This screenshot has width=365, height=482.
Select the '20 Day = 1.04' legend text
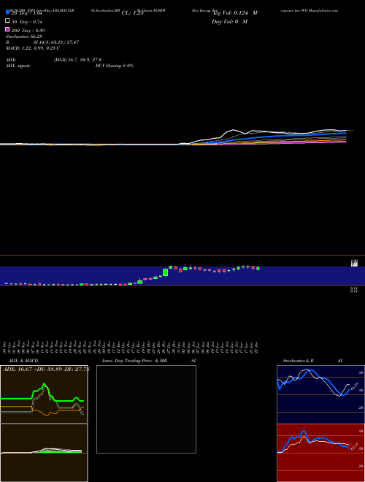pos(27,13)
